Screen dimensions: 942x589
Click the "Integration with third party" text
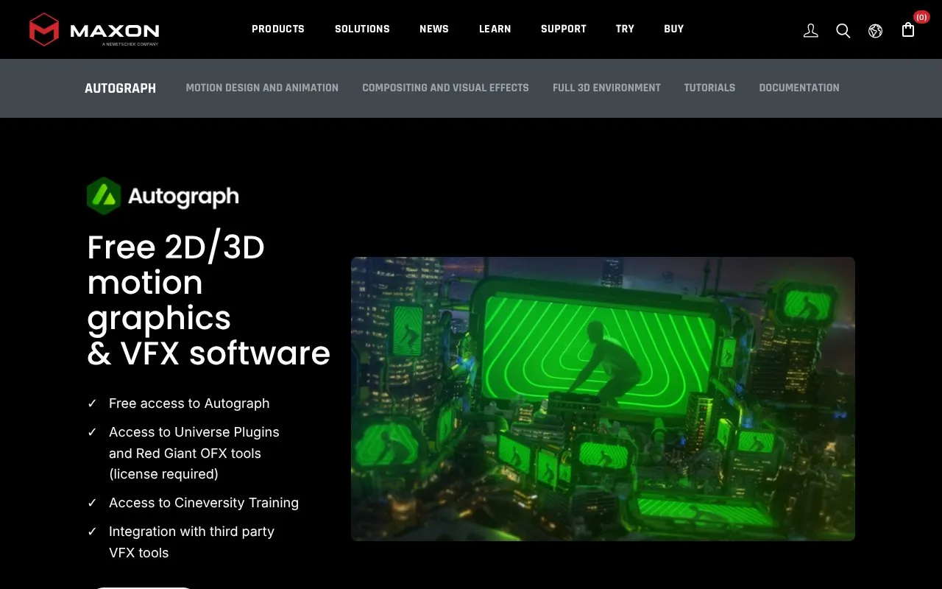tap(191, 532)
